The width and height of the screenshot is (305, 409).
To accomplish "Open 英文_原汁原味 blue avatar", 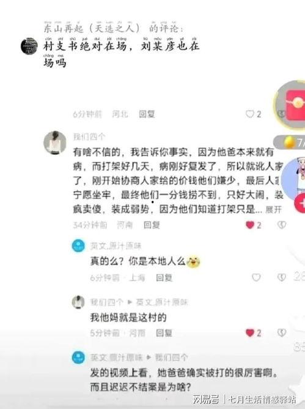I will point(78,246).
